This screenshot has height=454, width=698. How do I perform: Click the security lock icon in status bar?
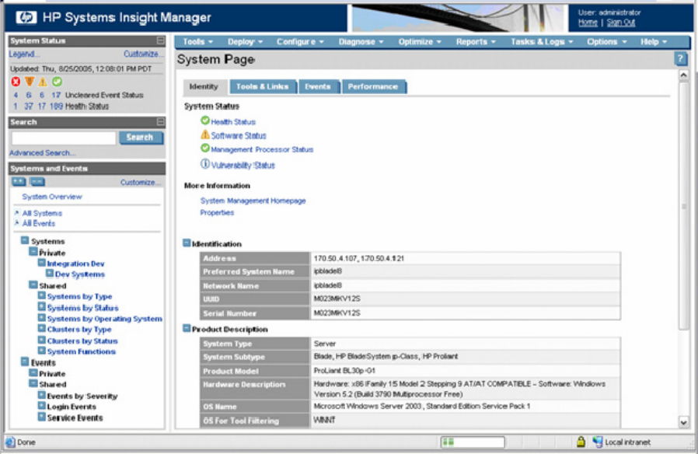click(x=581, y=442)
